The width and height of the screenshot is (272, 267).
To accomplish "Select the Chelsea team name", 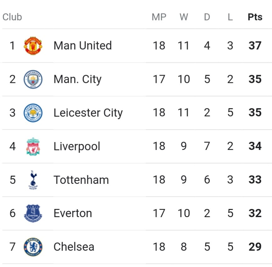I will 74,247.
